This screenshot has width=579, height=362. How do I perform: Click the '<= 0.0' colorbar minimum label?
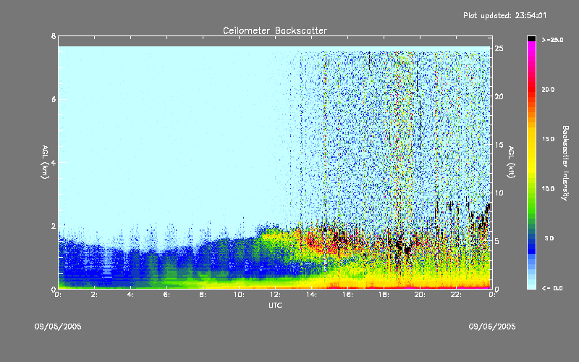553,287
